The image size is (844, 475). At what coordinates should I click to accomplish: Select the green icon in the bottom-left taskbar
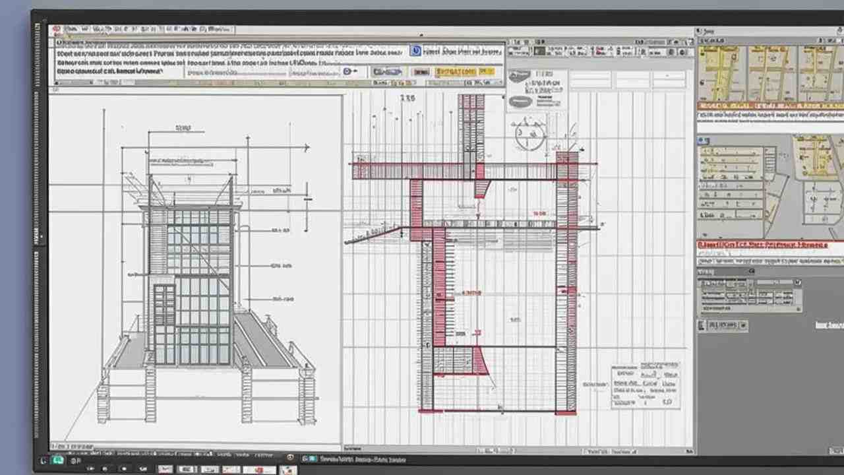tap(59, 460)
